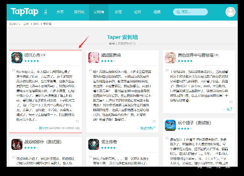The width and height of the screenshot is (244, 176).
Task: Click the 明日方舟 game icon
Action: pos(17,58)
